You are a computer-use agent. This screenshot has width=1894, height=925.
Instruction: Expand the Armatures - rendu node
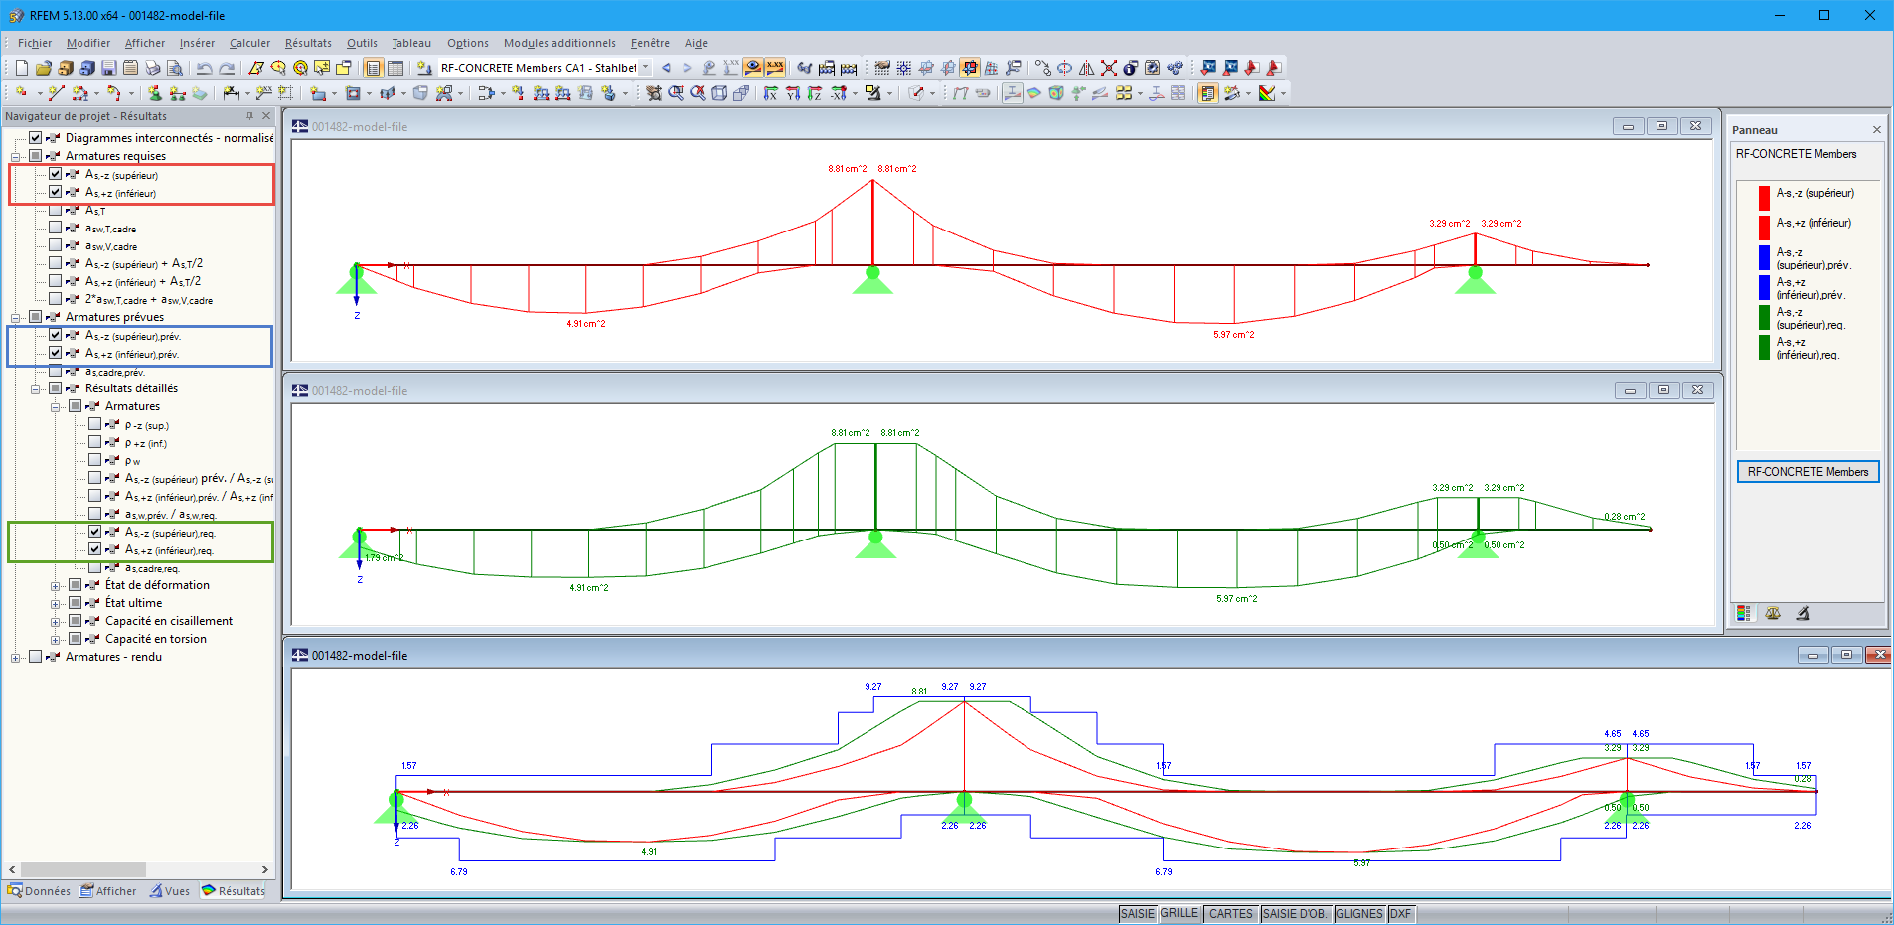(x=16, y=657)
